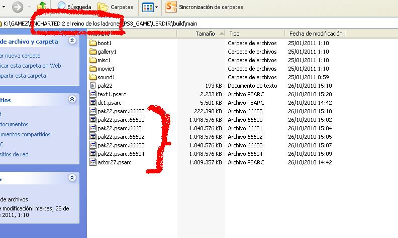Select the movie1 folder icon

[x=93, y=69]
